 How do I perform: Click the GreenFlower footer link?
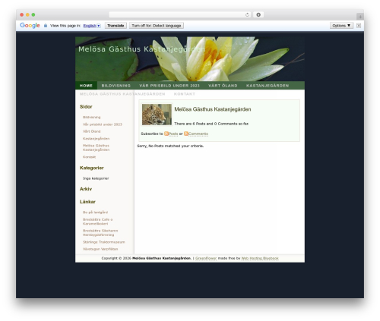[x=206, y=258]
